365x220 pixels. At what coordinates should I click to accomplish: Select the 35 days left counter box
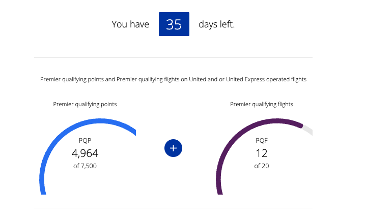tap(174, 24)
